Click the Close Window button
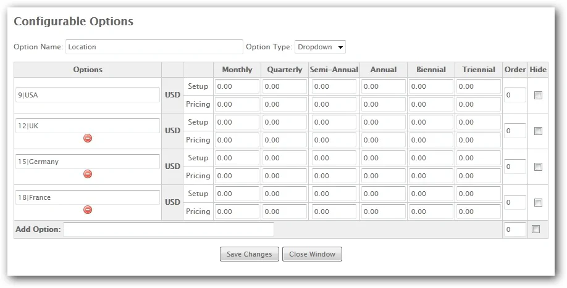Screen dimensions: 567x288 pyautogui.click(x=312, y=254)
